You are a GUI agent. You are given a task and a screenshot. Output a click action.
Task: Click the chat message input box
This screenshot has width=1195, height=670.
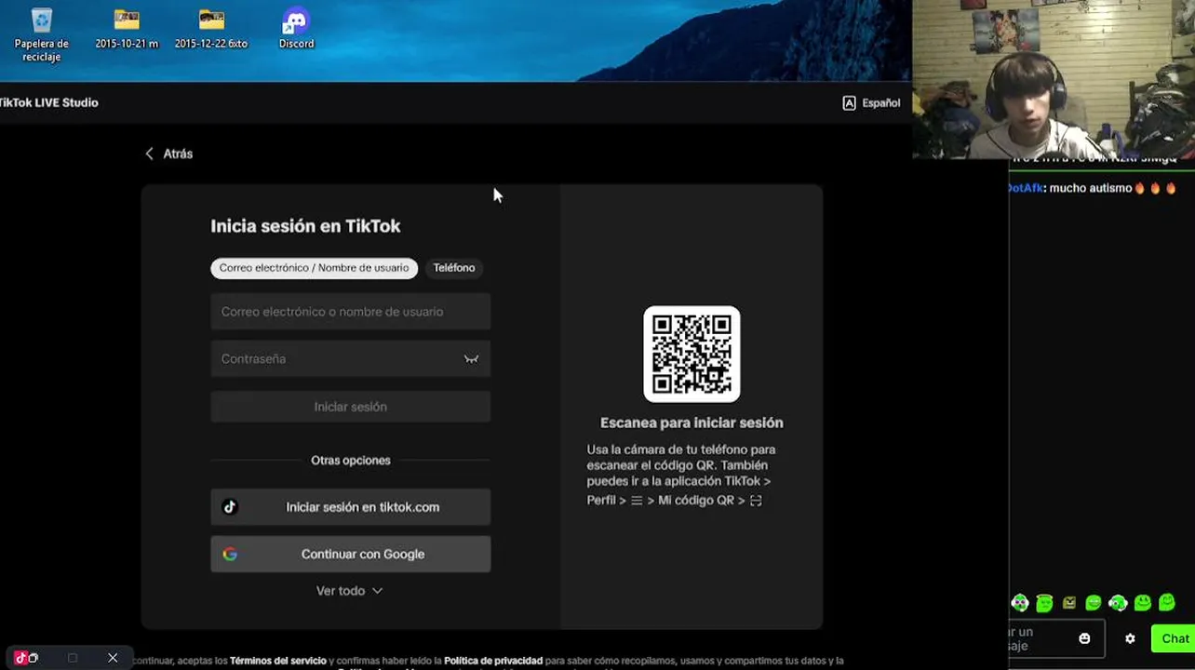tap(1055, 638)
